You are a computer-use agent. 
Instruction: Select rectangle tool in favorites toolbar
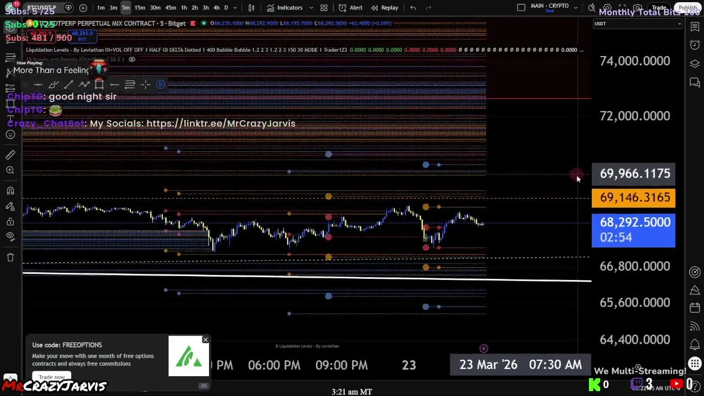[x=99, y=84]
